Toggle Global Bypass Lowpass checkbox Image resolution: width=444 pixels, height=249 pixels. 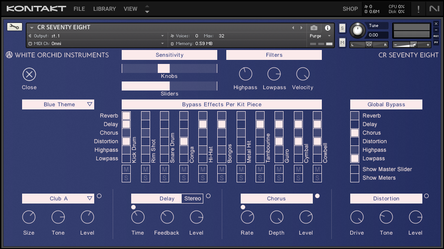tap(355, 158)
